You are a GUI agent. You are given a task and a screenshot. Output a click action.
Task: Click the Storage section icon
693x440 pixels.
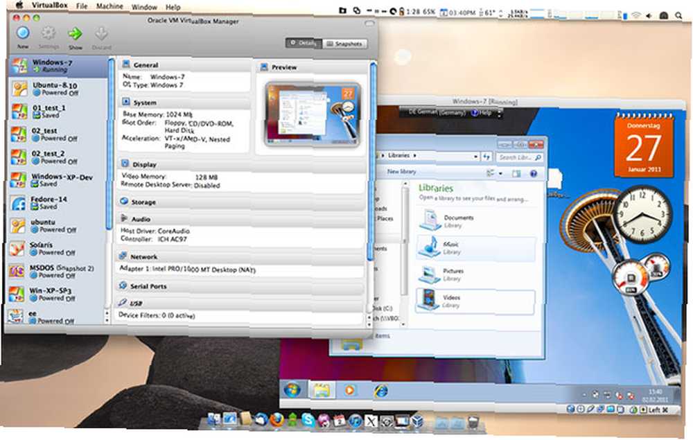[x=124, y=202]
